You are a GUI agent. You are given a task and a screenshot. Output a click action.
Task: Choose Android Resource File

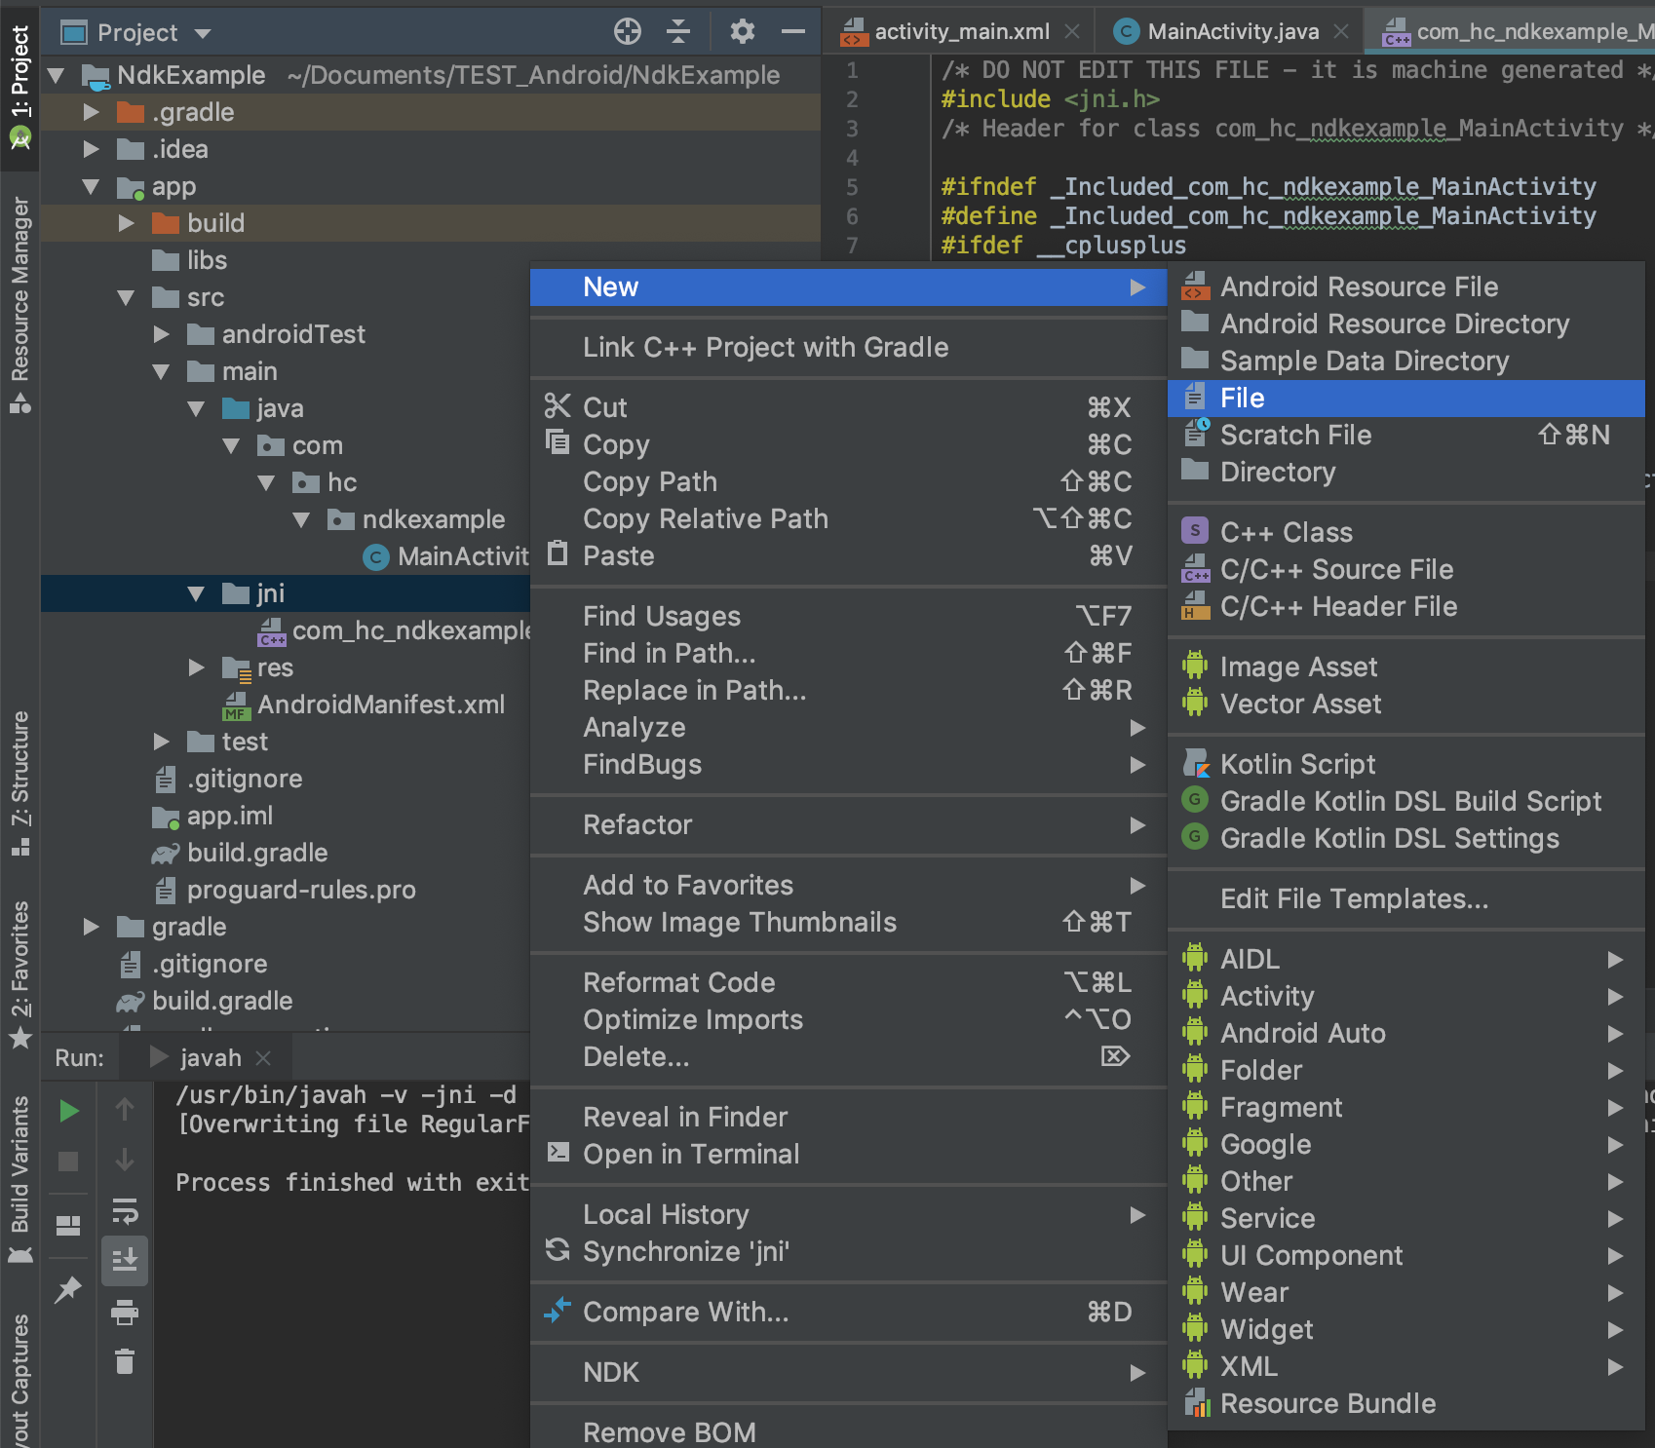pos(1405,286)
